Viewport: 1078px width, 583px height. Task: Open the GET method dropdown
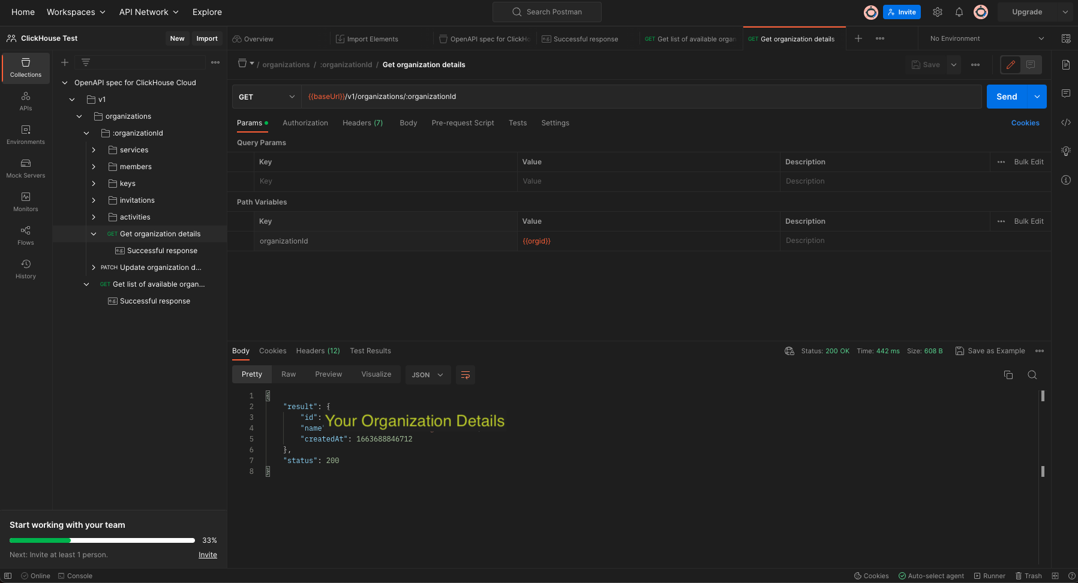(x=266, y=97)
